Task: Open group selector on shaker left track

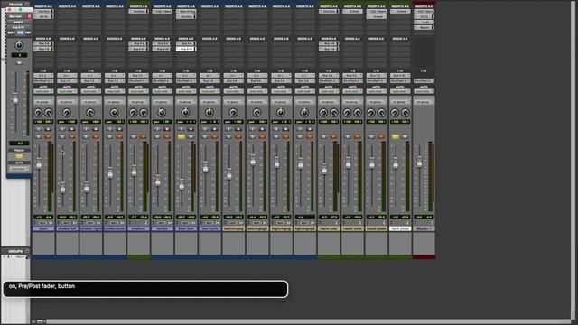Action: click(67, 102)
